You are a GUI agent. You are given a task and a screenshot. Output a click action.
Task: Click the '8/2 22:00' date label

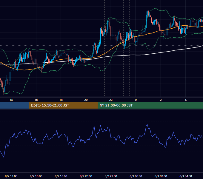111,176
